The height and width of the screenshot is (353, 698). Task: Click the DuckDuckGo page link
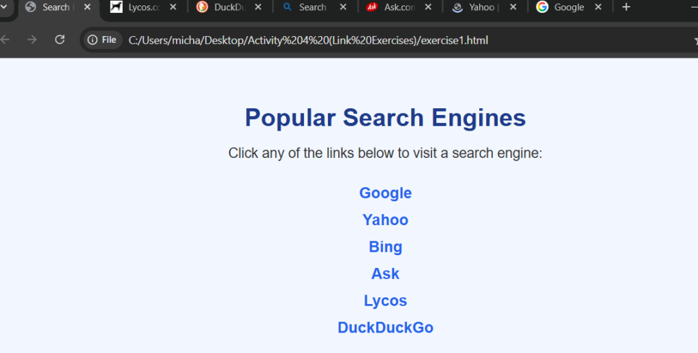385,328
